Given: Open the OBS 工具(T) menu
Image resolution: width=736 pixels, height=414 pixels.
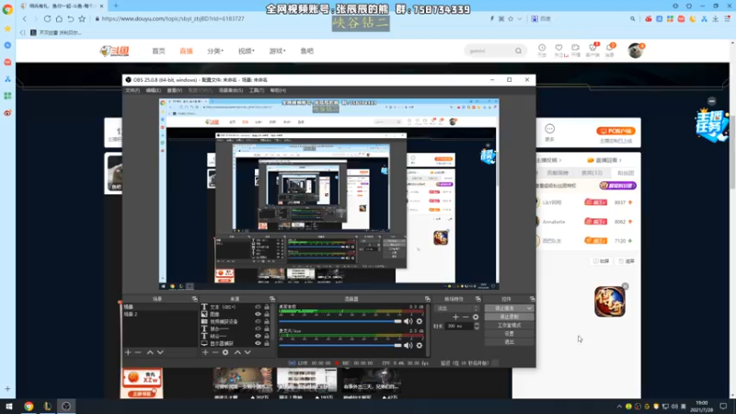Looking at the screenshot, I should pyautogui.click(x=257, y=90).
